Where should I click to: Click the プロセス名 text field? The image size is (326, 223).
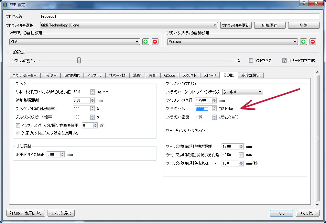(179, 16)
